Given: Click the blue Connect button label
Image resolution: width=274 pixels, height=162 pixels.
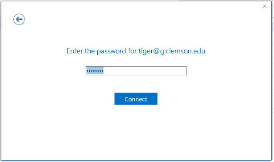Looking at the screenshot, I should click(x=136, y=99).
